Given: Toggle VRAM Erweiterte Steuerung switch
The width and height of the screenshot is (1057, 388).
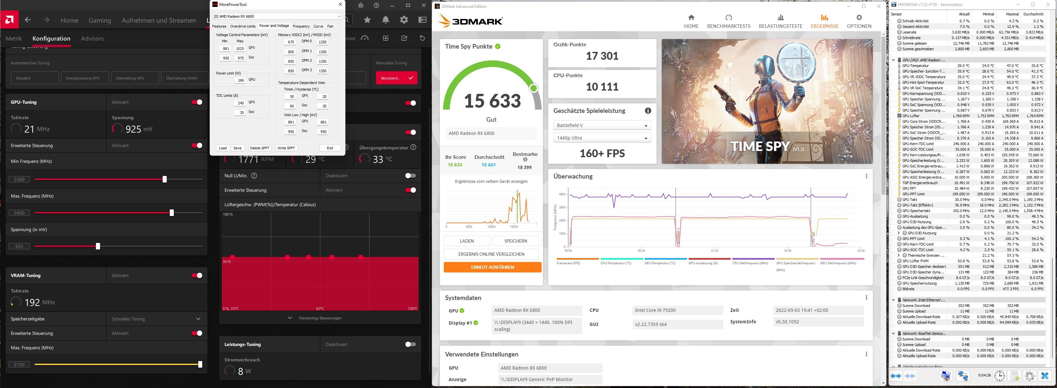Looking at the screenshot, I should coord(197,333).
